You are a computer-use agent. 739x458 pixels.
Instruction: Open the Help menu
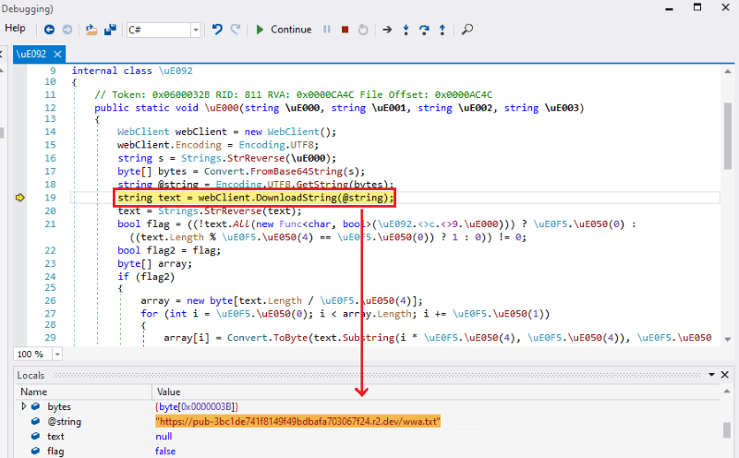click(16, 29)
